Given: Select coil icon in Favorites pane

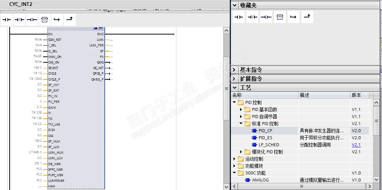Looking at the screenshot, I should (266, 17).
